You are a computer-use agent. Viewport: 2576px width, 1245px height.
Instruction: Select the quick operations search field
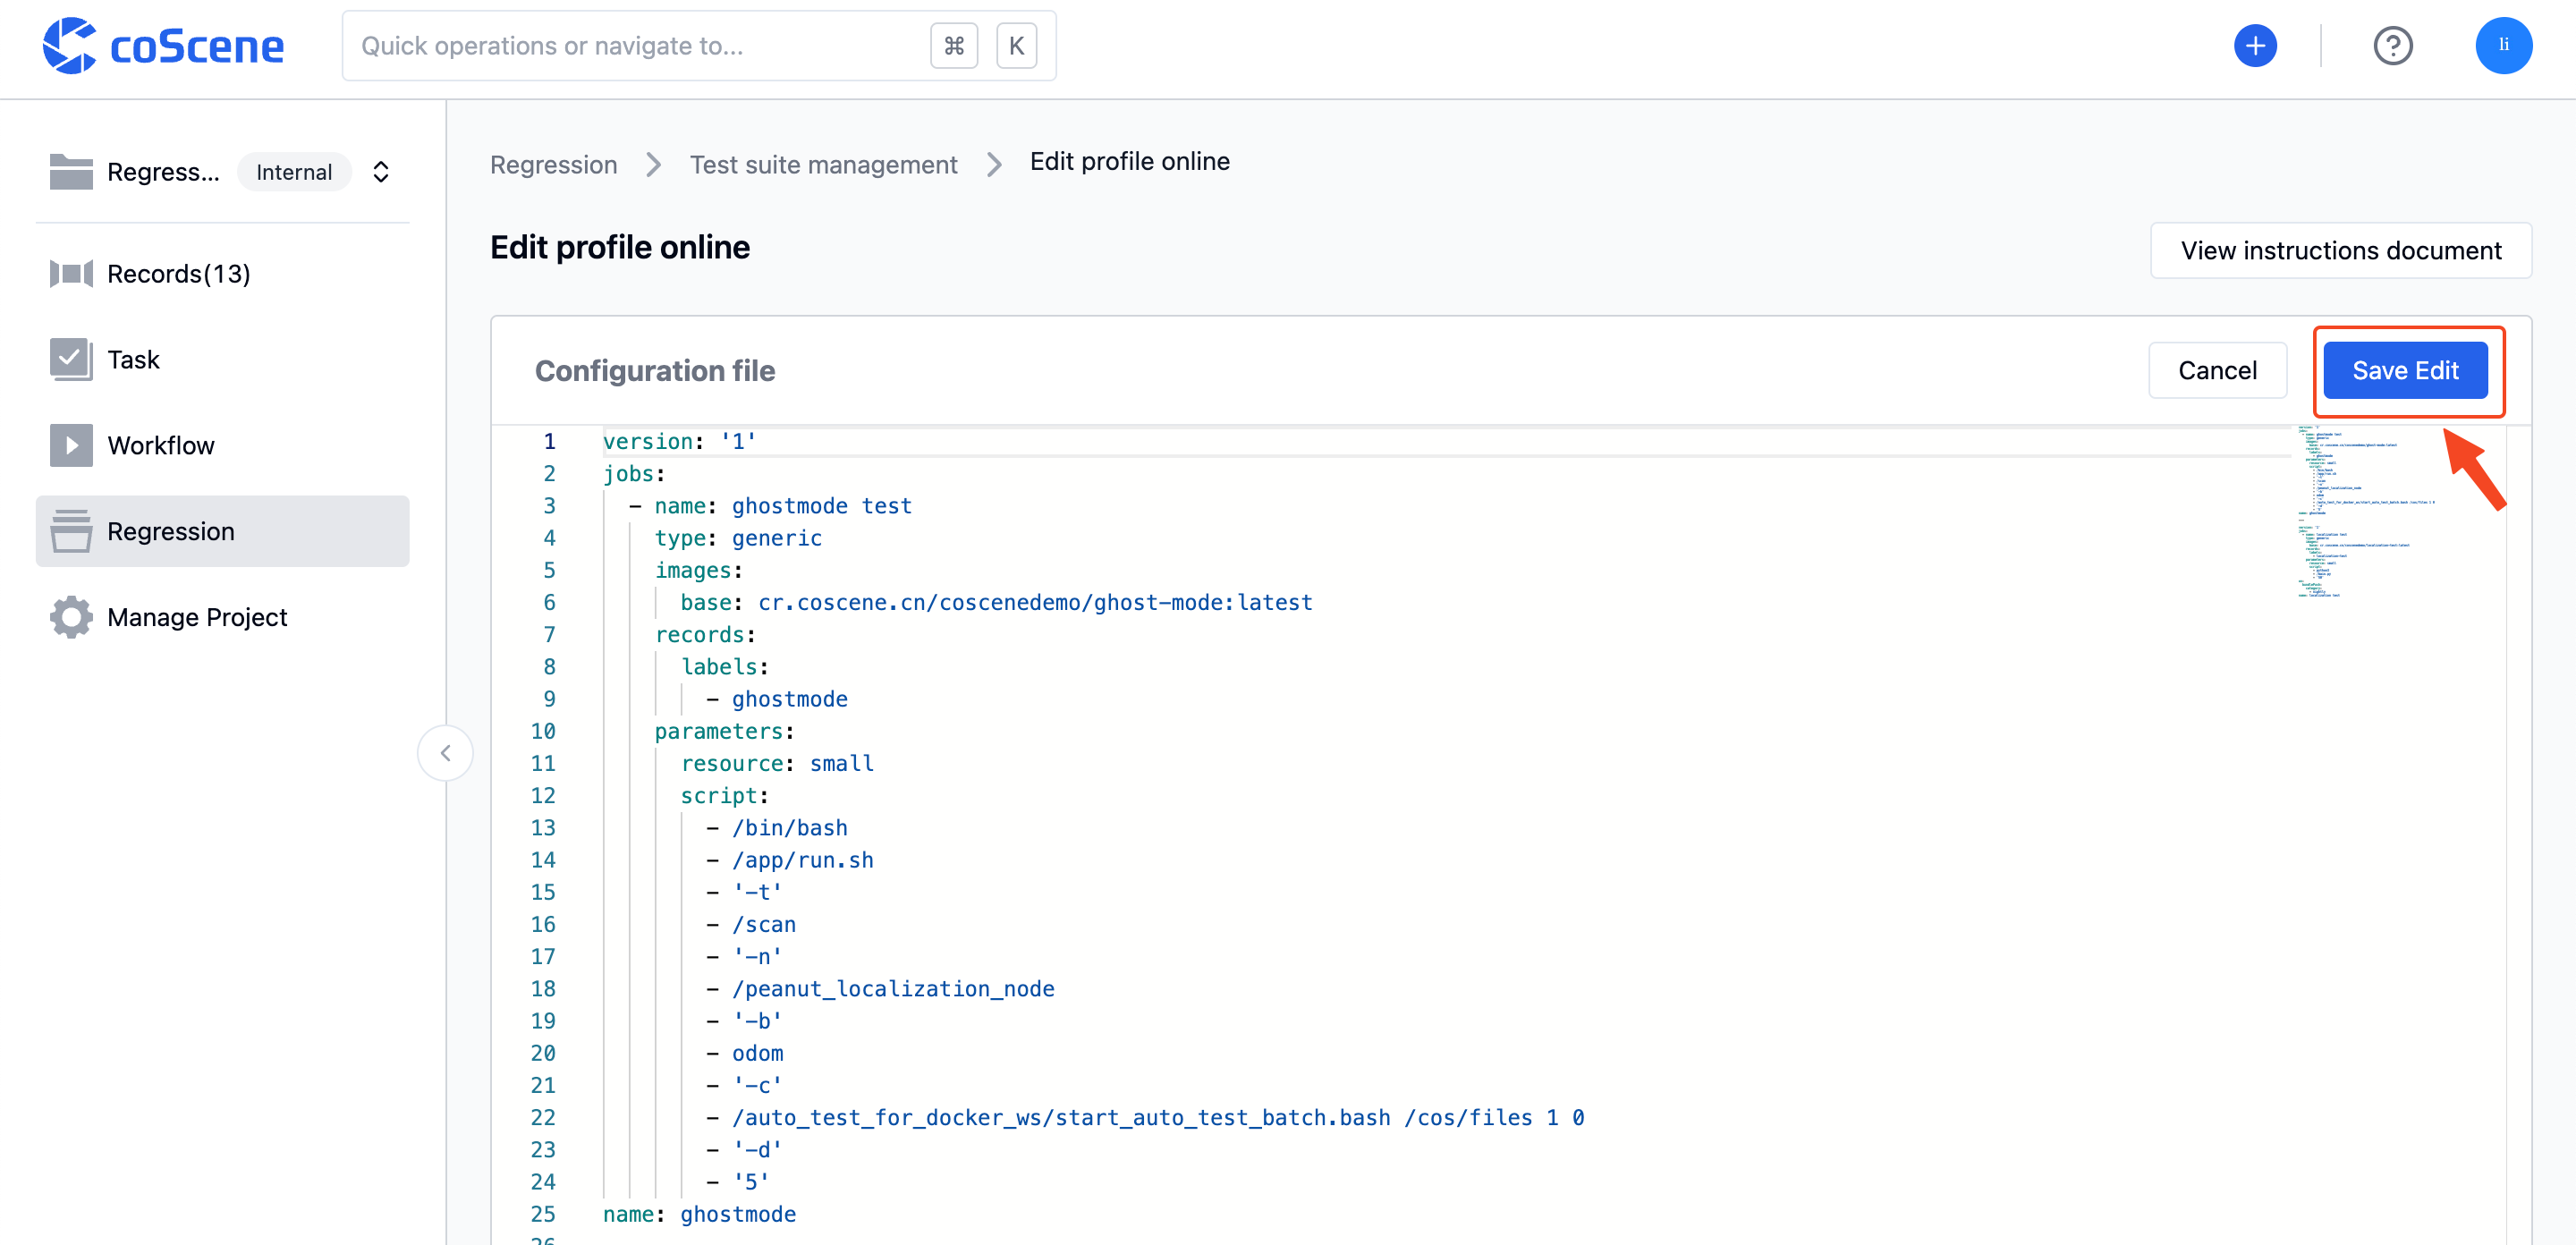coord(690,45)
